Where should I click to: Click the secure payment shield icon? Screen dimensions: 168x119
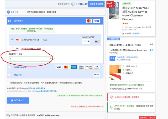(8, 12)
